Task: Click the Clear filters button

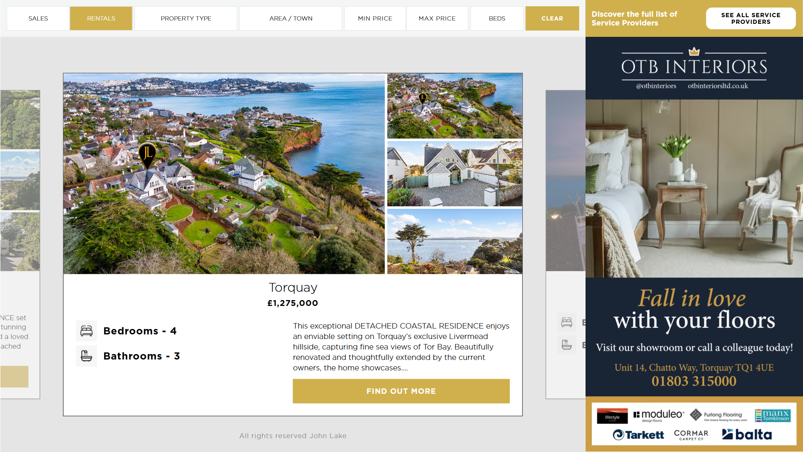Action: click(x=552, y=18)
